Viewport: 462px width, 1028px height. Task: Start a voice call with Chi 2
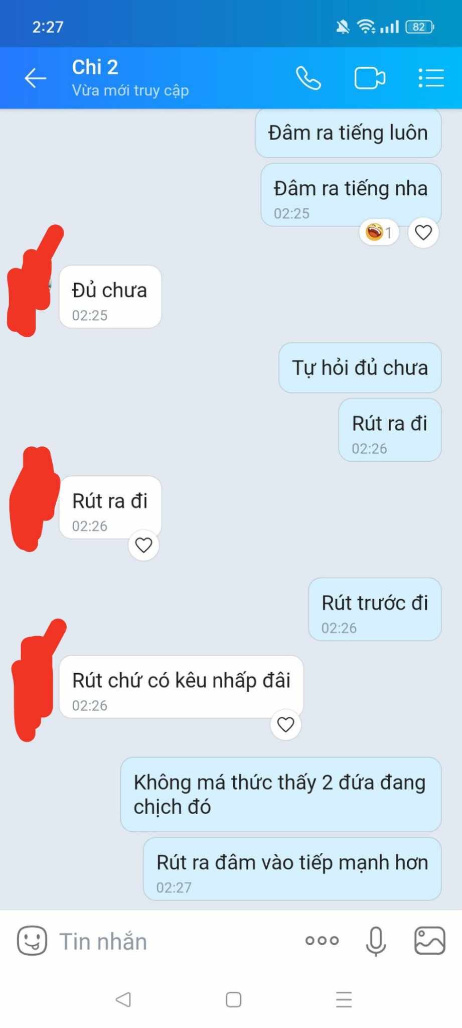tap(308, 78)
